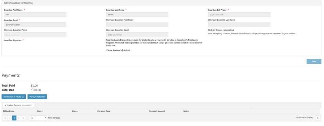Viewport: 324px width, 126px height.
Task: Sort payments by Payment Type column
Action: [x=104, y=111]
